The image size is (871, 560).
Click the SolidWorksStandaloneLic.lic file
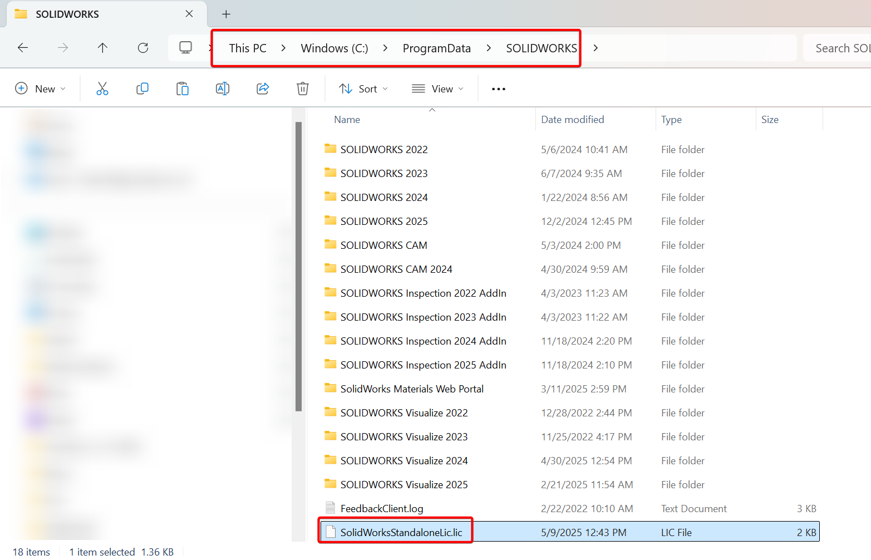[x=401, y=533]
